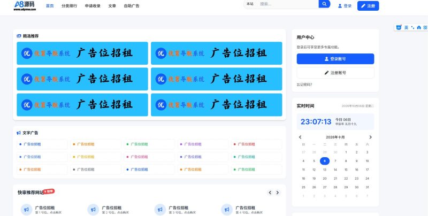Image resolution: width=428 pixels, height=216 pixels.
Task: Open the grid icon in IME toolbar
Action: click(x=425, y=28)
